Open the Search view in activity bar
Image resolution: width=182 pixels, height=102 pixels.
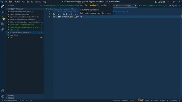pos(3,12)
